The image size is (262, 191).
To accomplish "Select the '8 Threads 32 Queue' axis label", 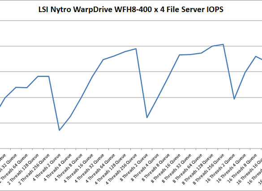I will (176, 168).
